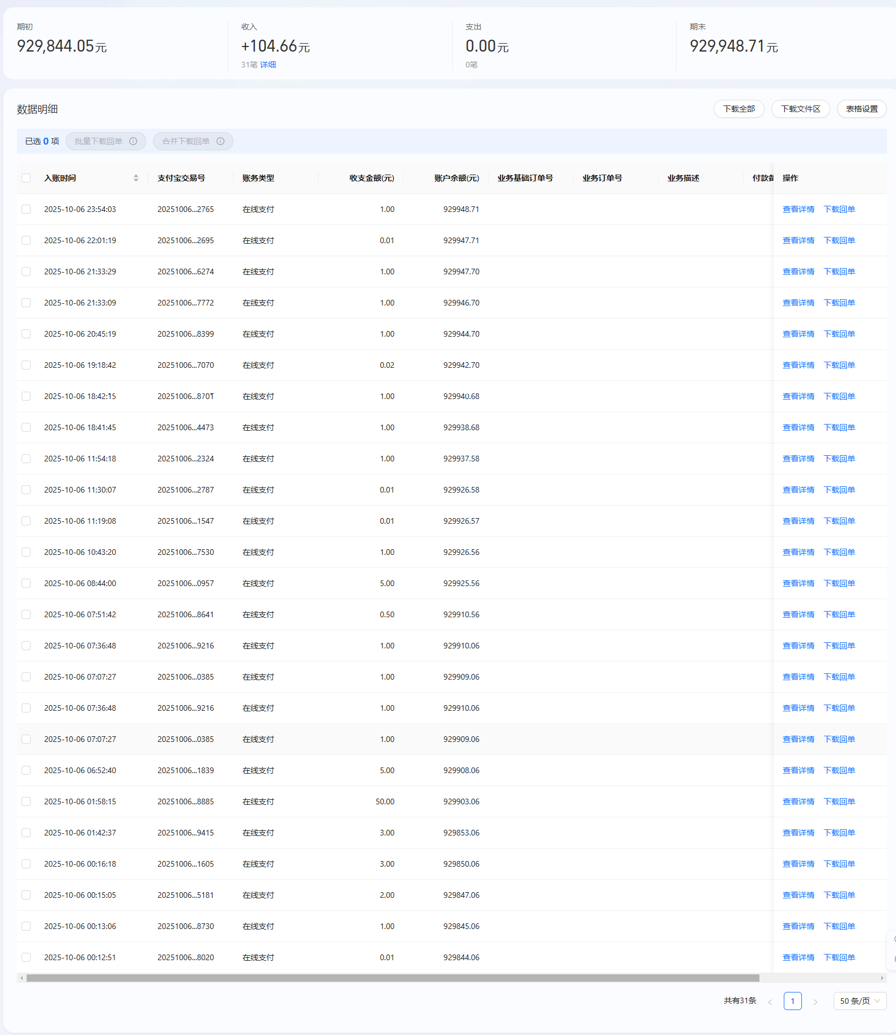This screenshot has width=896, height=1035.
Task: Click info icon beside 批量下载回单
Action: (x=133, y=141)
